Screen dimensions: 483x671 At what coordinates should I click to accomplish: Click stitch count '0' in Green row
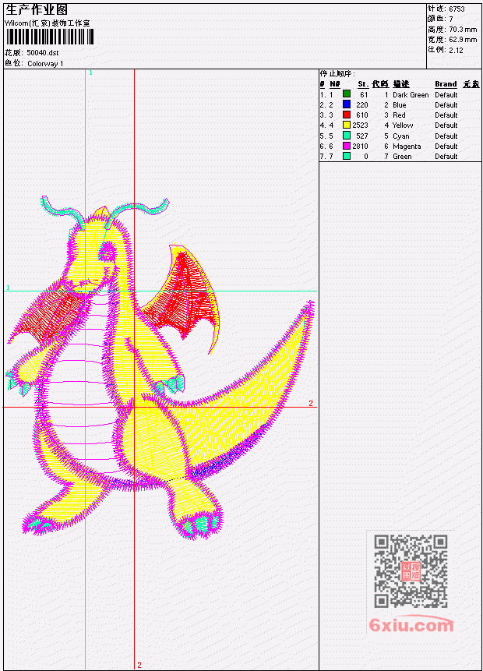[366, 157]
